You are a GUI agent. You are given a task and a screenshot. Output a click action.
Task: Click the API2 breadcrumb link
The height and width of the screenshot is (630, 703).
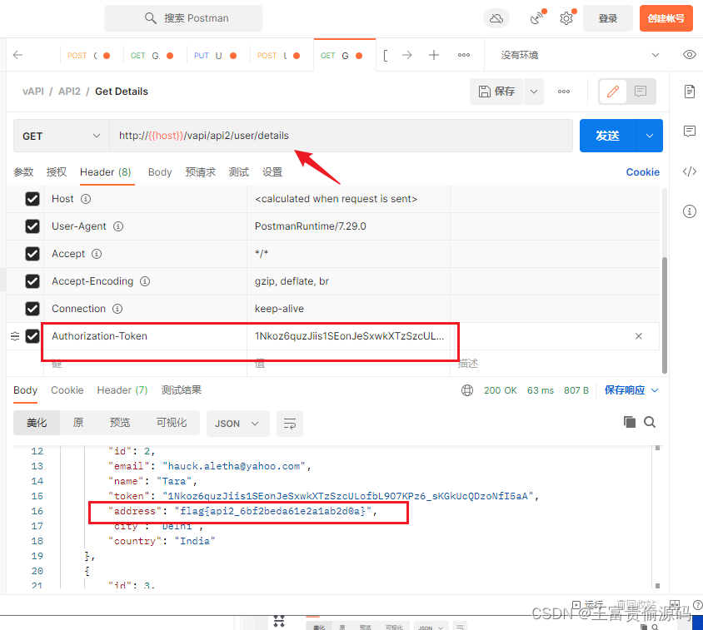(69, 92)
